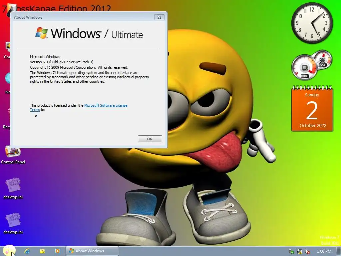Open Windows Explorer from the taskbar

tap(42, 251)
